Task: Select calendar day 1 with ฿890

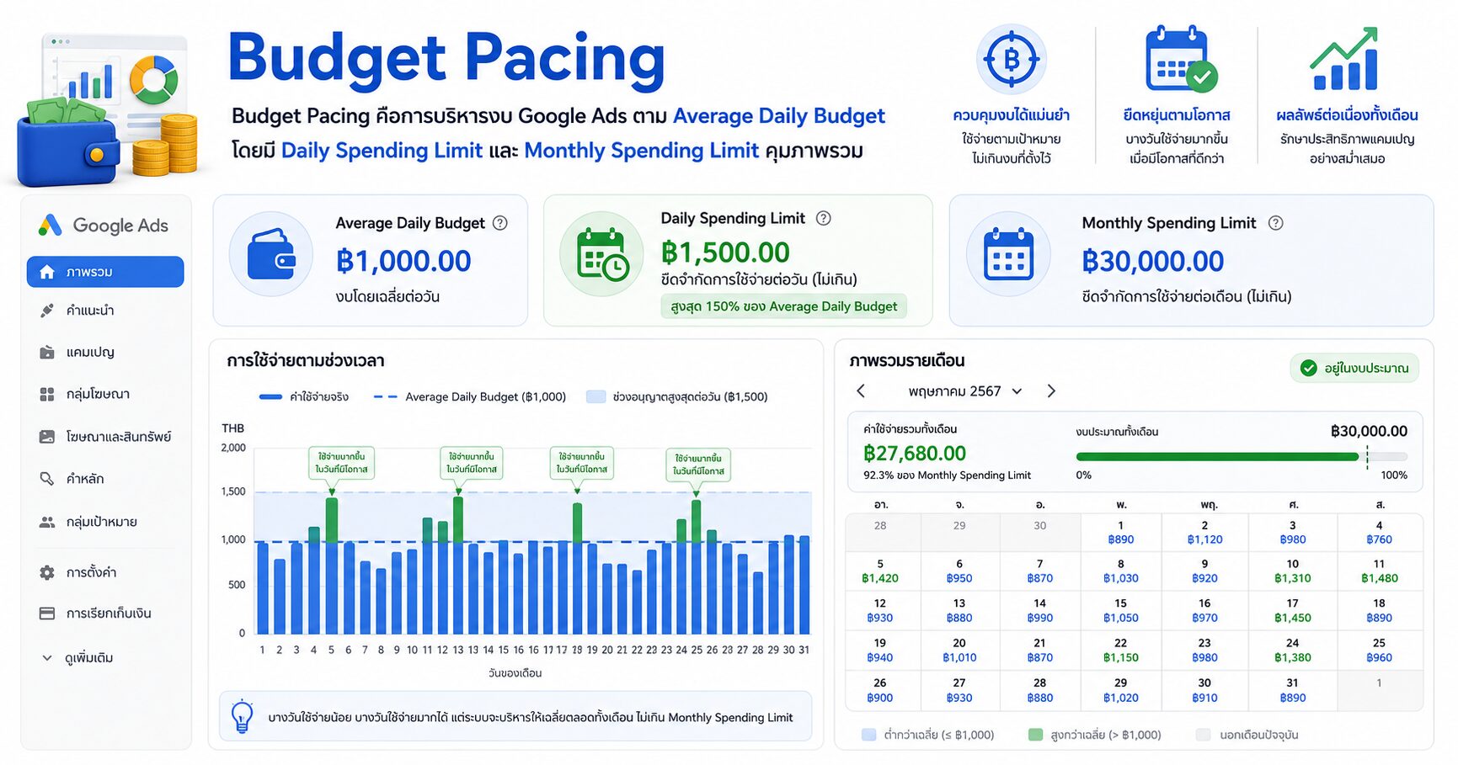Action: pyautogui.click(x=1120, y=533)
